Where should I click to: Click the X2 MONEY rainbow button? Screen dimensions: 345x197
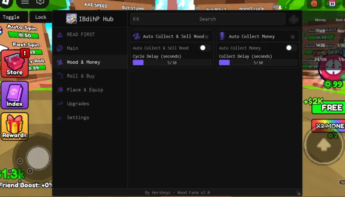pyautogui.click(x=328, y=126)
